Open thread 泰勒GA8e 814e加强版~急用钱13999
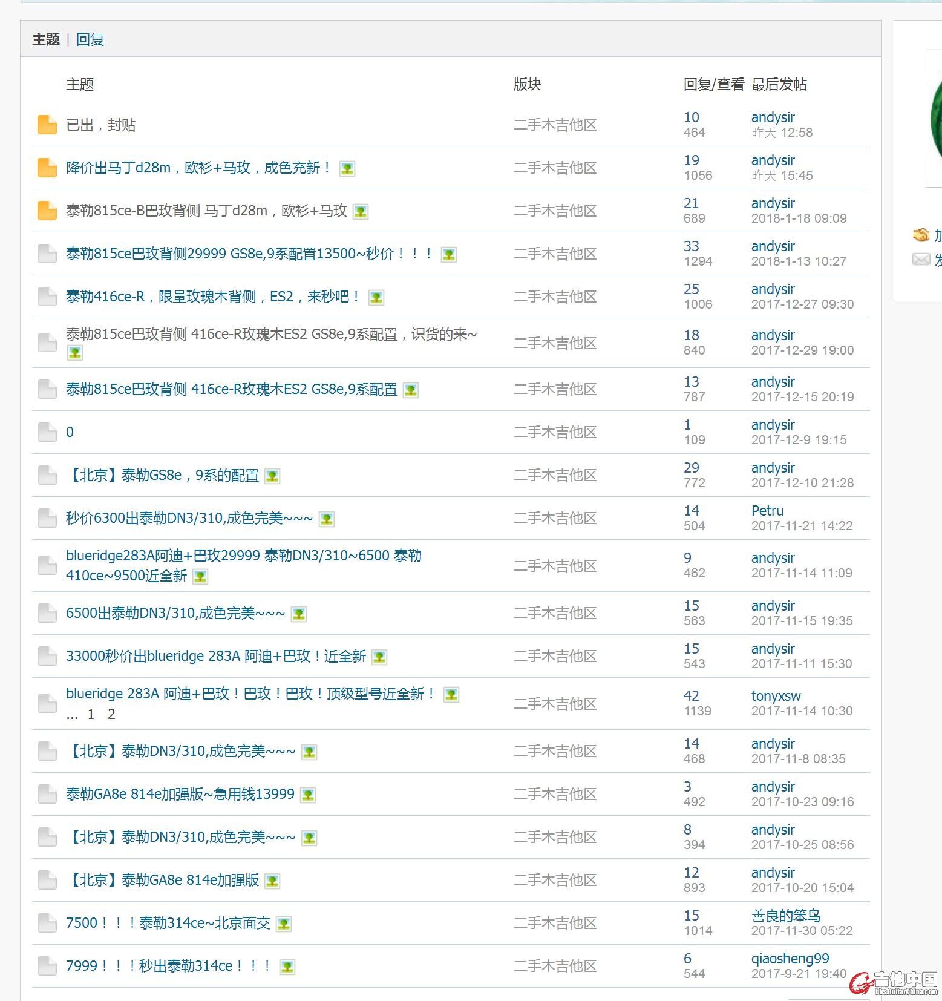 (180, 795)
